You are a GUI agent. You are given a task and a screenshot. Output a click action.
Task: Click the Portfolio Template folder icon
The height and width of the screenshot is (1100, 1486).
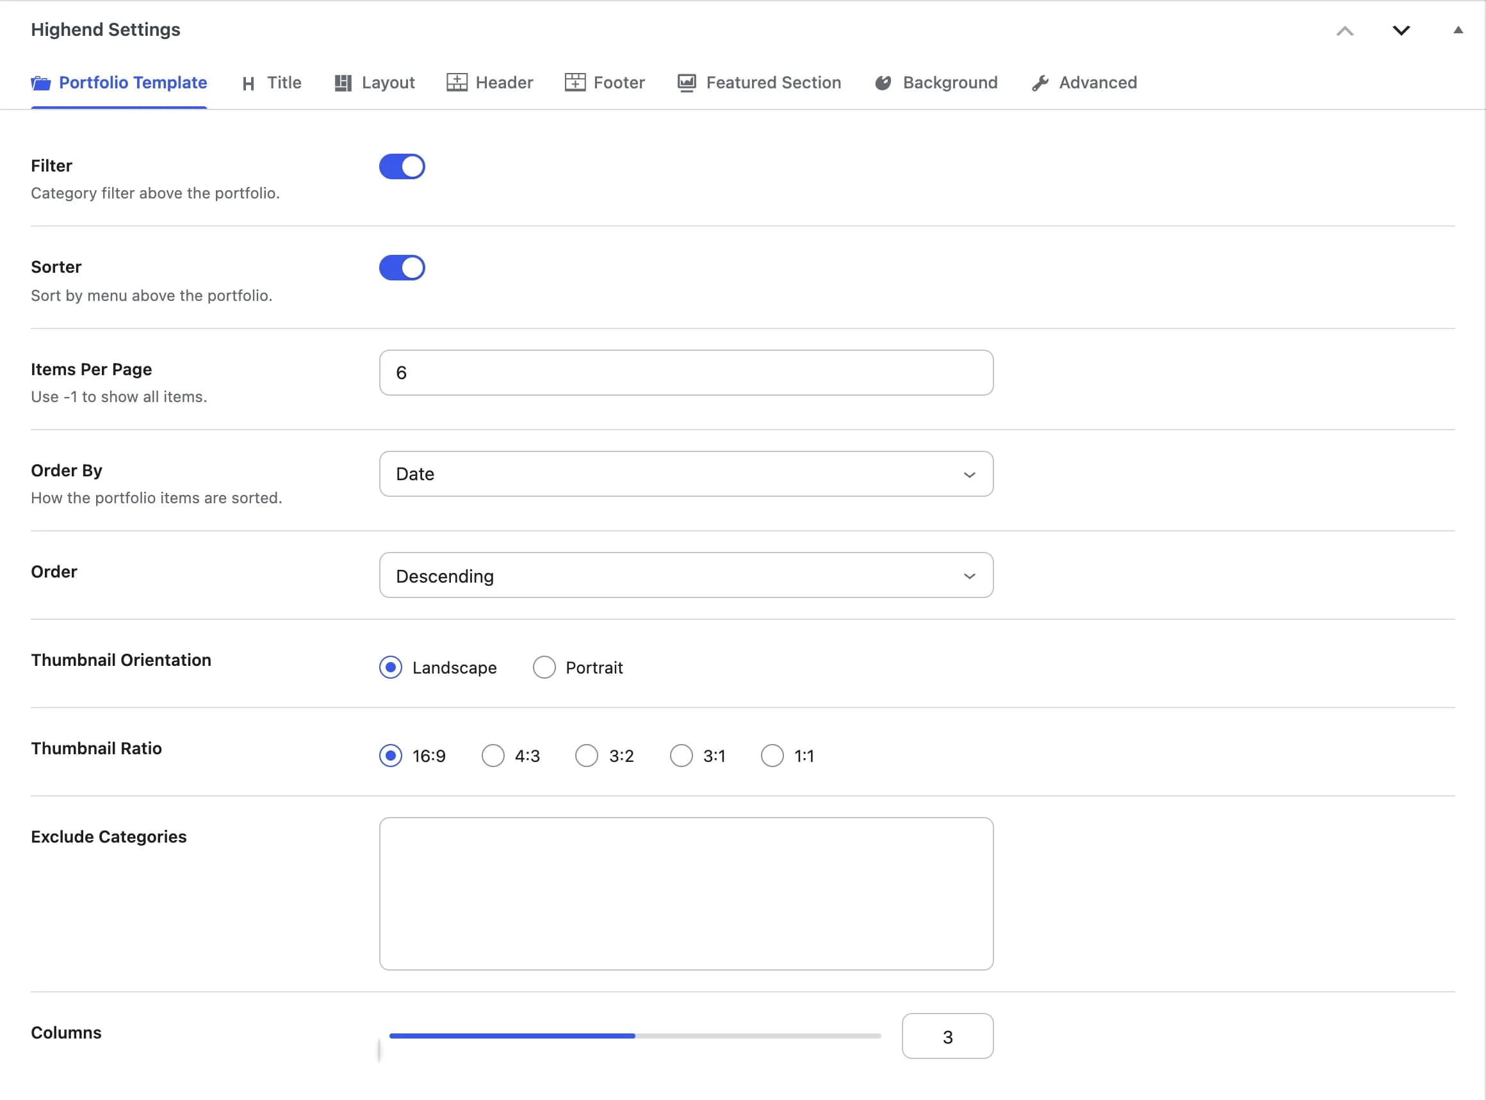[40, 83]
